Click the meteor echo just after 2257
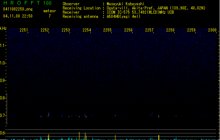This screenshot has width=220, height=140. (159, 116)
